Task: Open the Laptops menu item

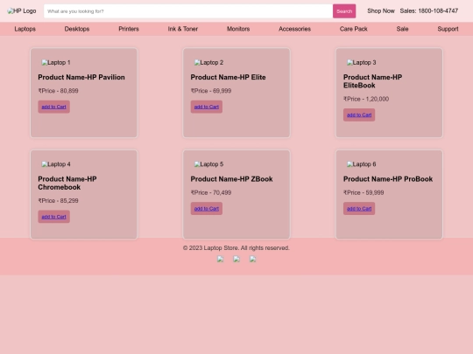Action: [x=25, y=29]
